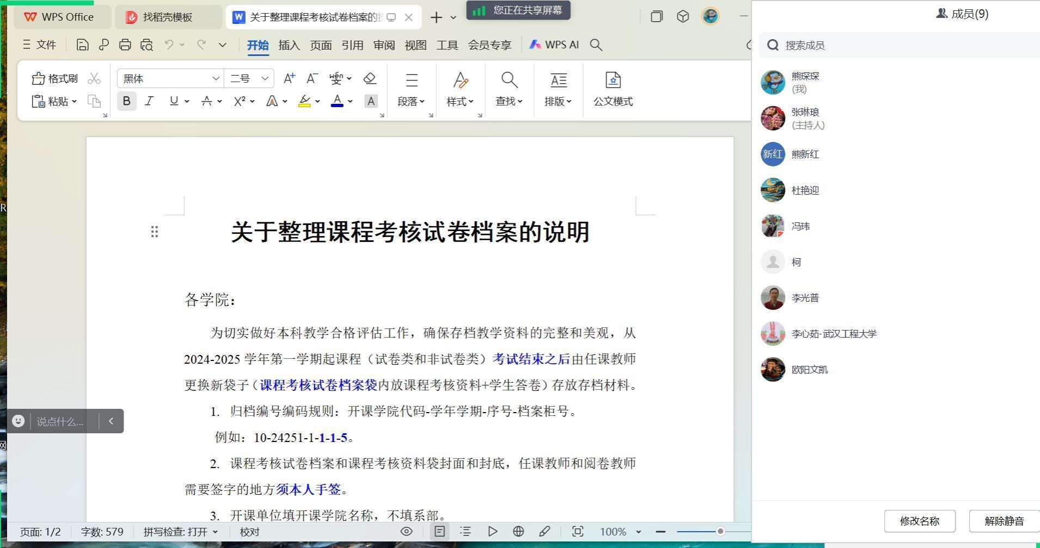Click the Print icon in quick toolbar

pyautogui.click(x=125, y=45)
